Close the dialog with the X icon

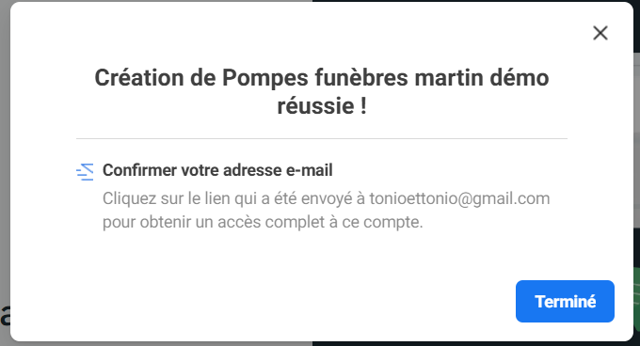point(600,33)
